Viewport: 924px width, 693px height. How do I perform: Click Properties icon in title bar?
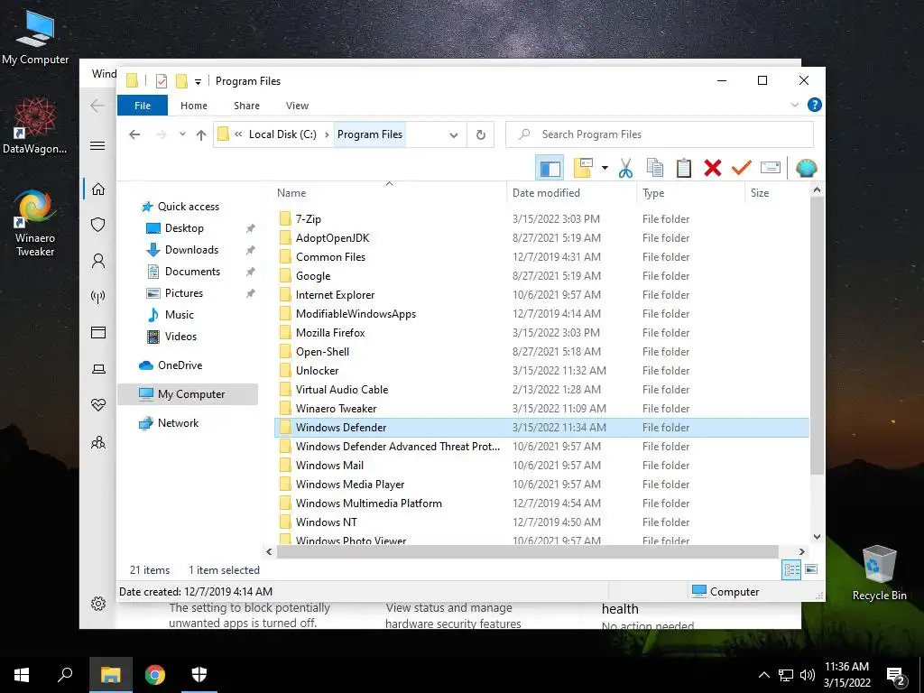point(162,80)
